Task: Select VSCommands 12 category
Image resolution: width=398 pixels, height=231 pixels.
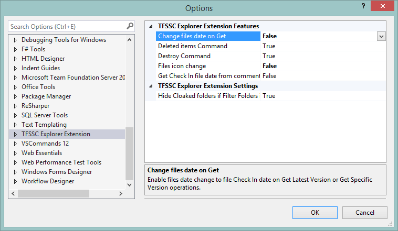Action: pos(45,144)
